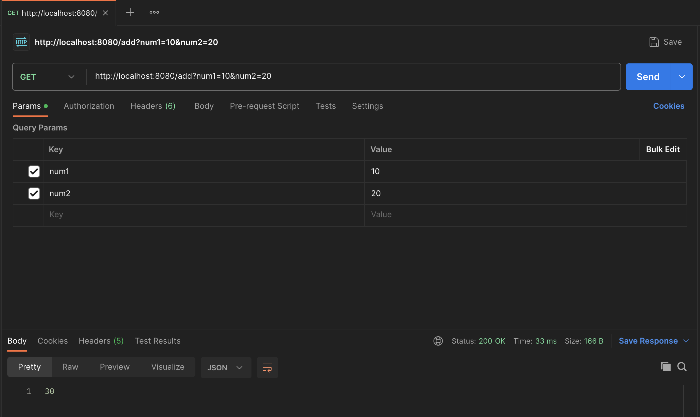Click the empty Key placeholder cell
The image size is (700, 417).
(204, 215)
